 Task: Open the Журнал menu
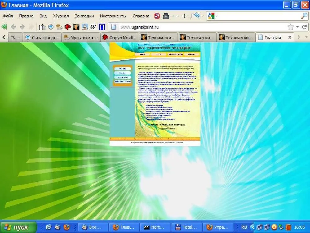coord(61,16)
